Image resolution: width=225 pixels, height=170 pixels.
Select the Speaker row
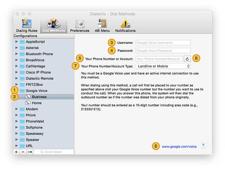click(44, 140)
